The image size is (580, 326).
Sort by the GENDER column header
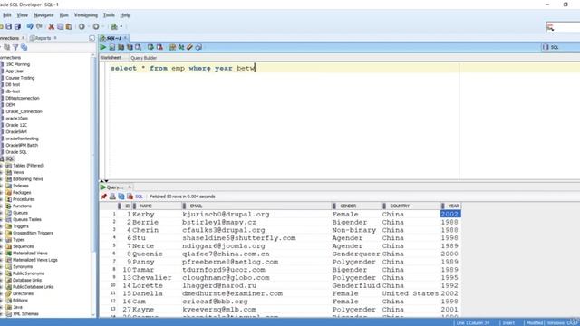click(356, 206)
